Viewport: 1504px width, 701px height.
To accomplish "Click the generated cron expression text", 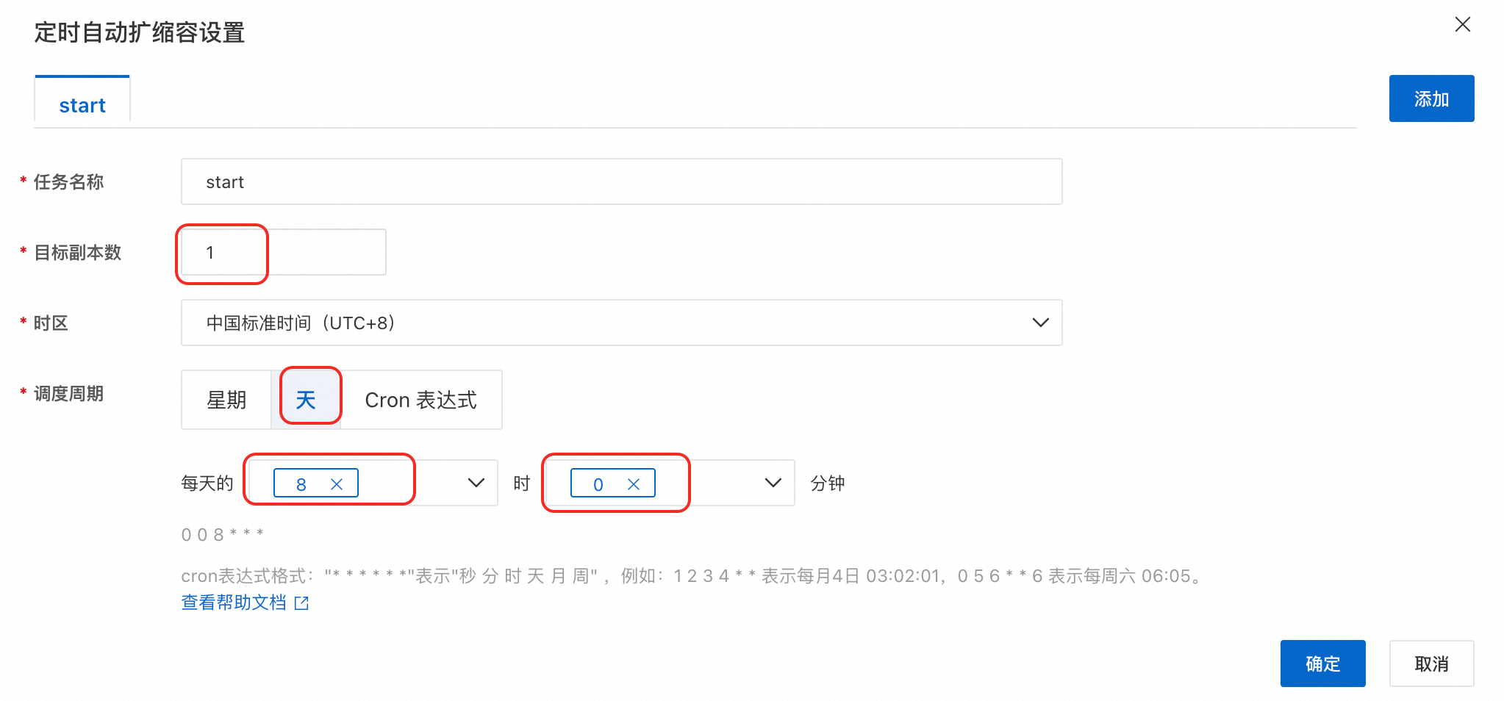I will tap(222, 534).
